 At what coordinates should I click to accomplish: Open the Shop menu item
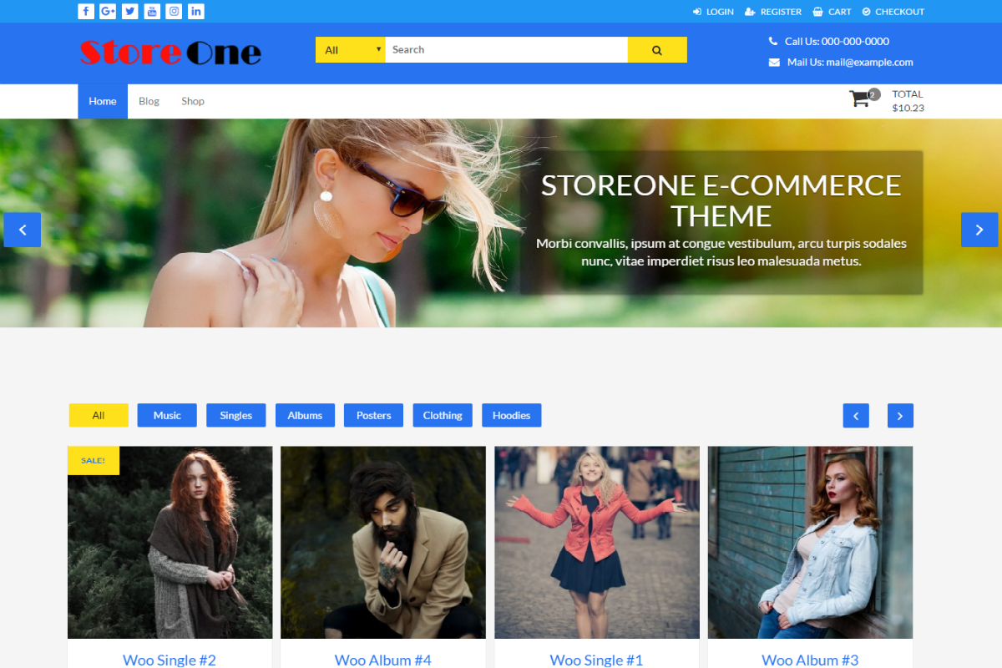click(193, 100)
